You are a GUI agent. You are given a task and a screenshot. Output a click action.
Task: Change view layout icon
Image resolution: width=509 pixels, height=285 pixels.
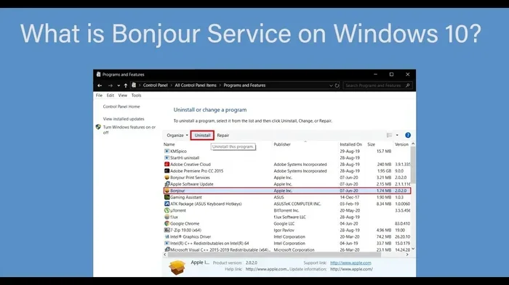coord(389,136)
